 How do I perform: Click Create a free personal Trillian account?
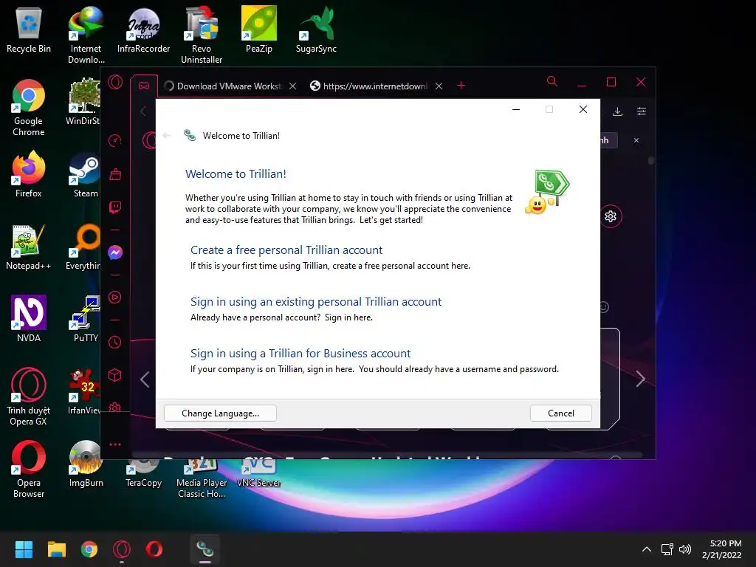pos(286,250)
